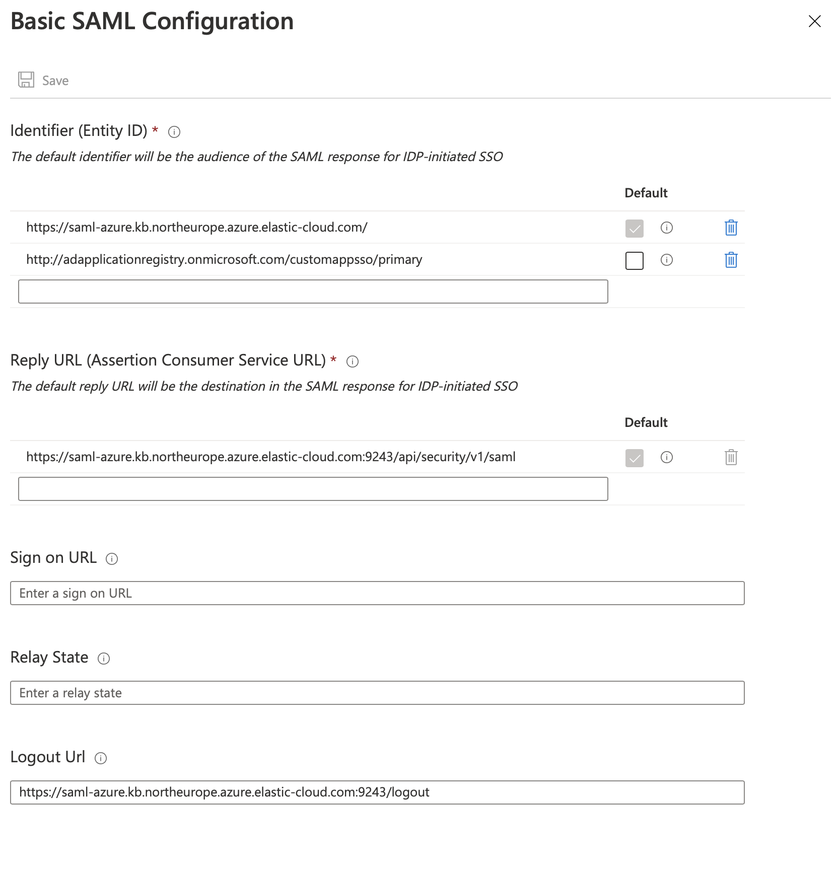Toggle the Reply URL default checkbox

634,458
